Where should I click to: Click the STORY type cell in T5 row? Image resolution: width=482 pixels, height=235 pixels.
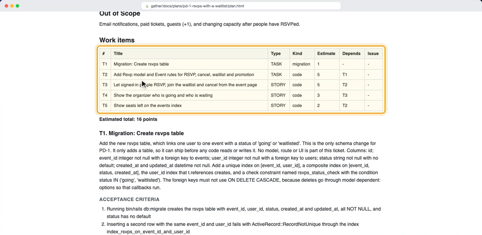278,105
